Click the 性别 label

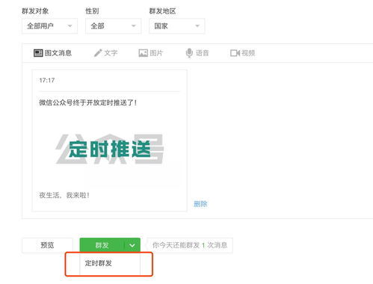(92, 11)
